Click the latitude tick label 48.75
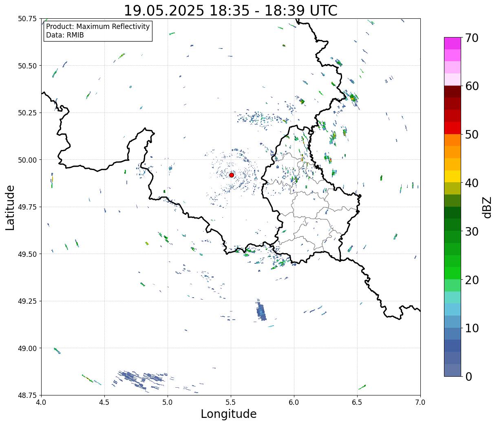The image size is (497, 424). click(27, 395)
